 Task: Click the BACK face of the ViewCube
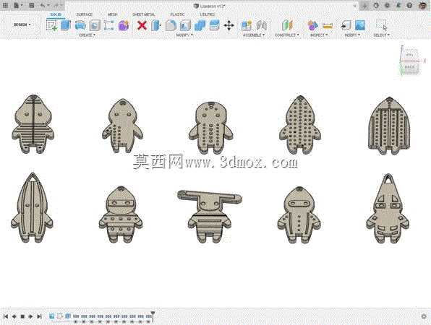tap(409, 66)
